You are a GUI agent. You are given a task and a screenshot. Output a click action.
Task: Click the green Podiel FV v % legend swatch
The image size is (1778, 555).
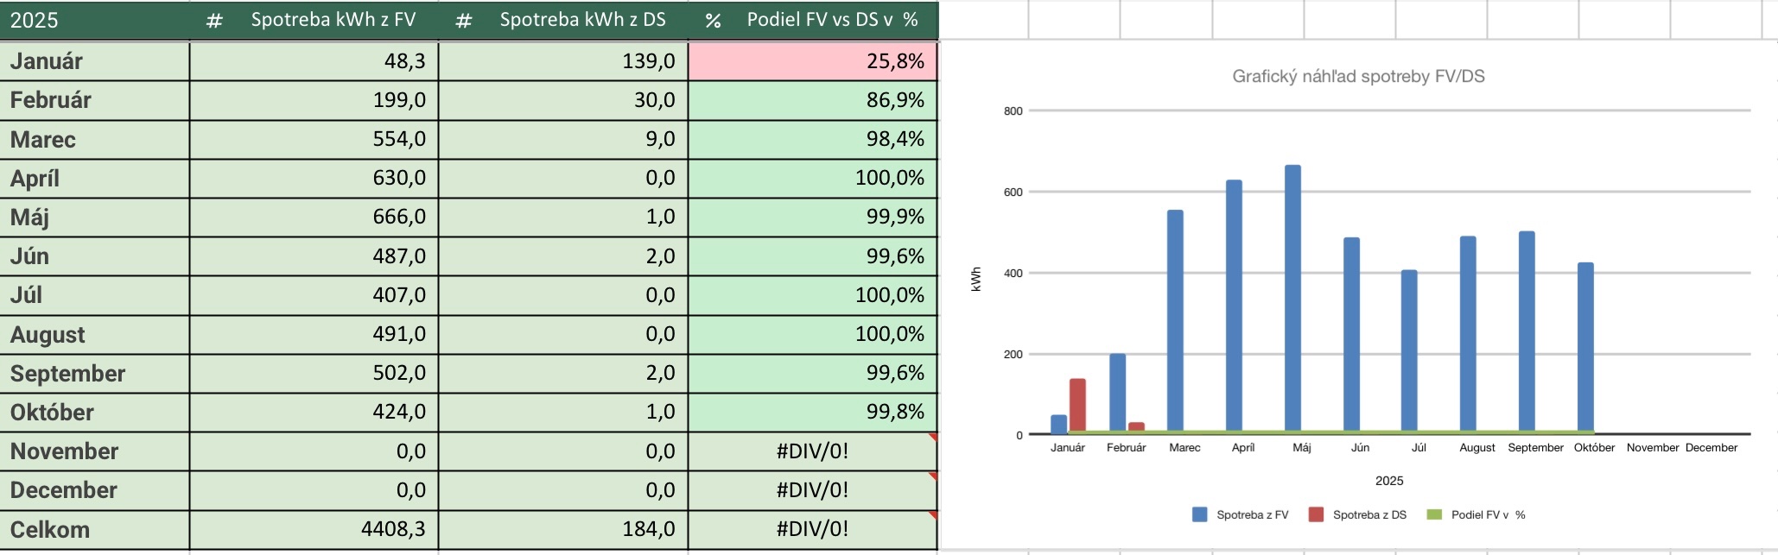1434,514
